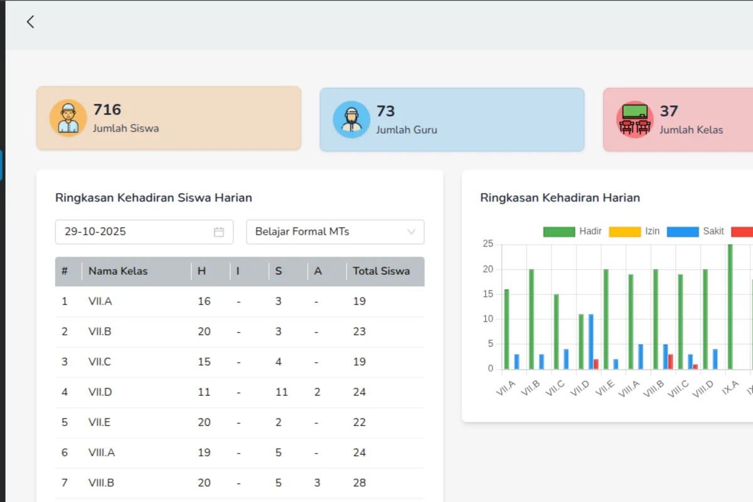
Task: Select the VIII.B class row name
Action: (102, 483)
